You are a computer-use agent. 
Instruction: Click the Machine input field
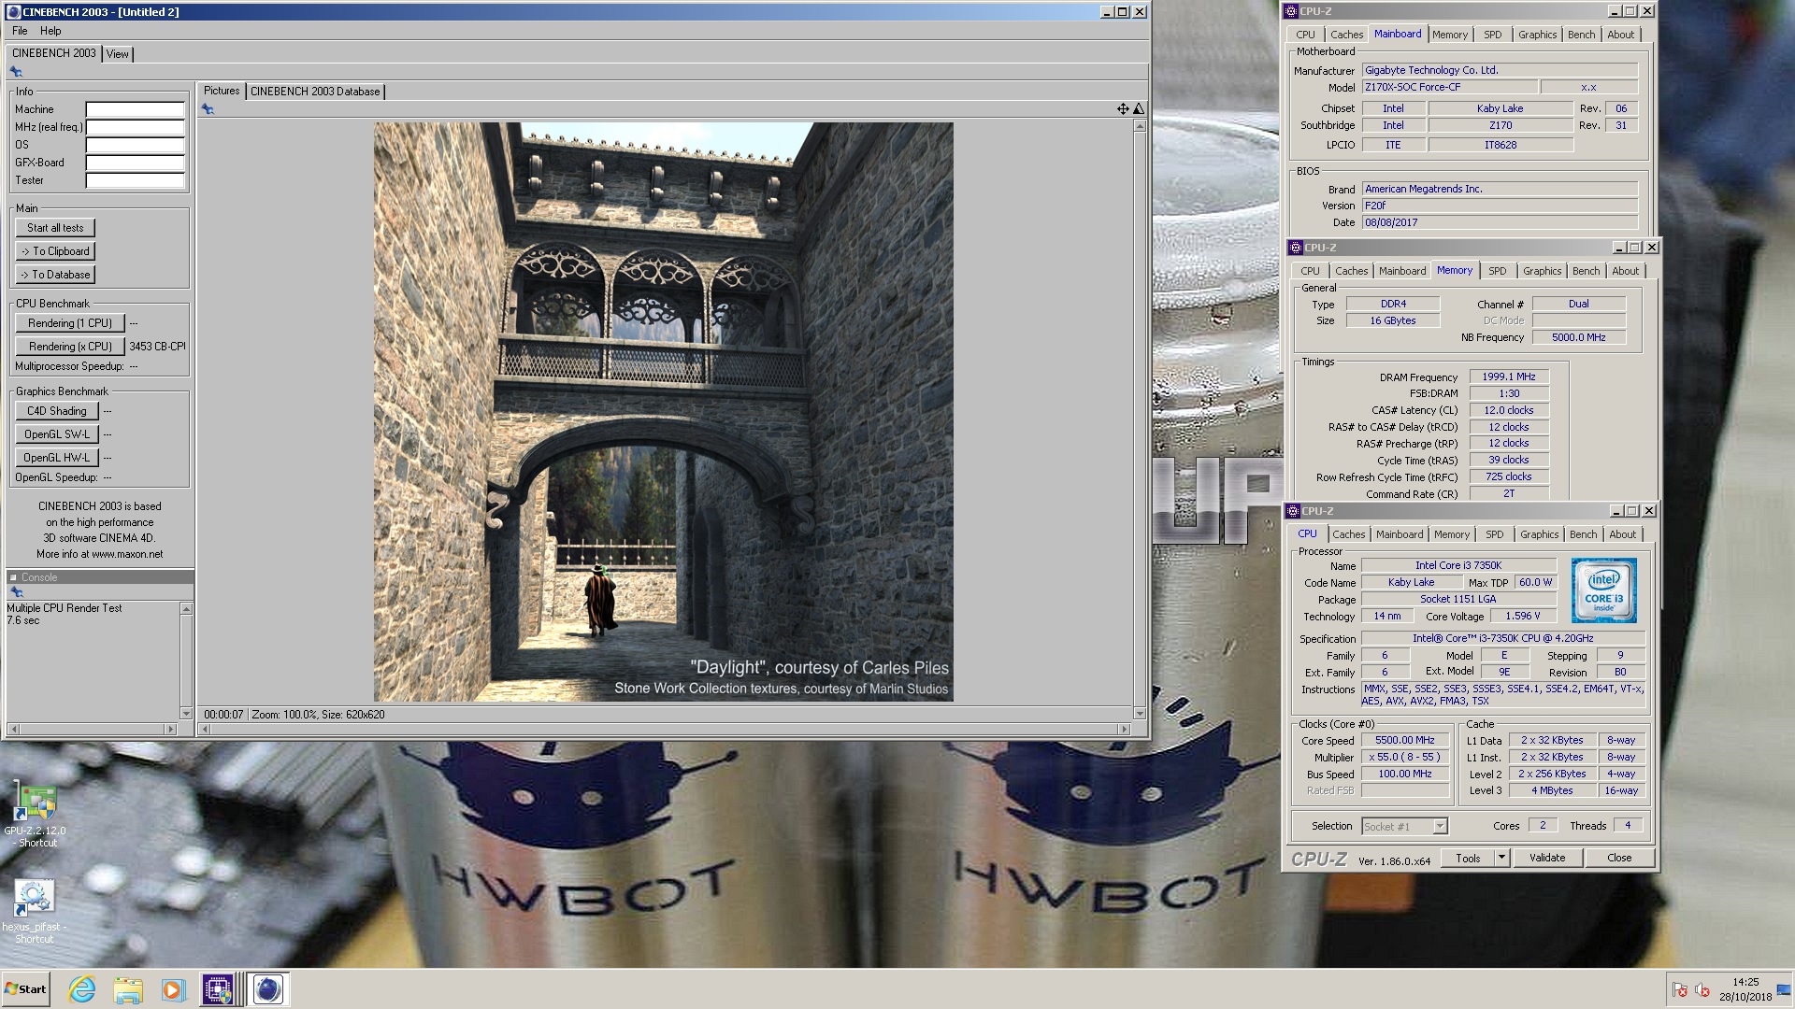136,109
